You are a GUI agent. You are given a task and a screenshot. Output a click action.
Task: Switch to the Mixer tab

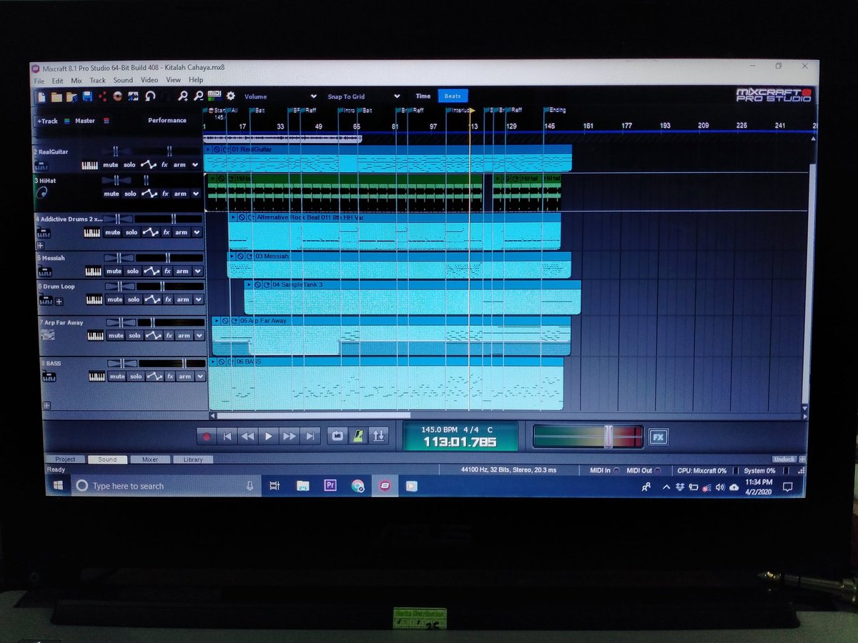150,459
